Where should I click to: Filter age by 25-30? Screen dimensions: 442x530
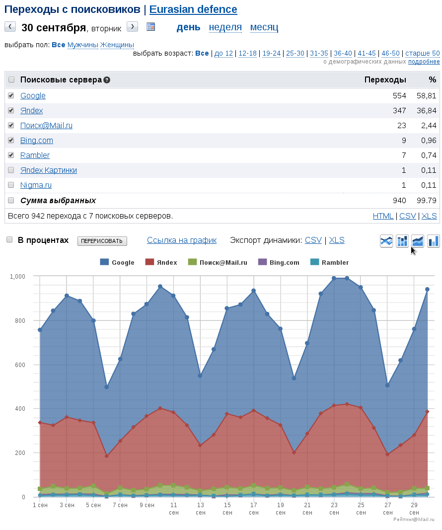point(295,54)
